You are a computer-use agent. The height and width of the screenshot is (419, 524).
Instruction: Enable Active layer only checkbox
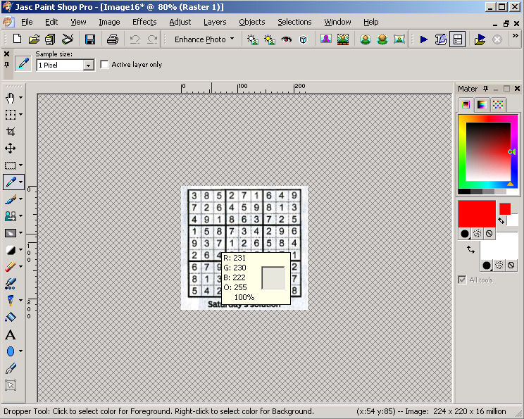(x=105, y=65)
